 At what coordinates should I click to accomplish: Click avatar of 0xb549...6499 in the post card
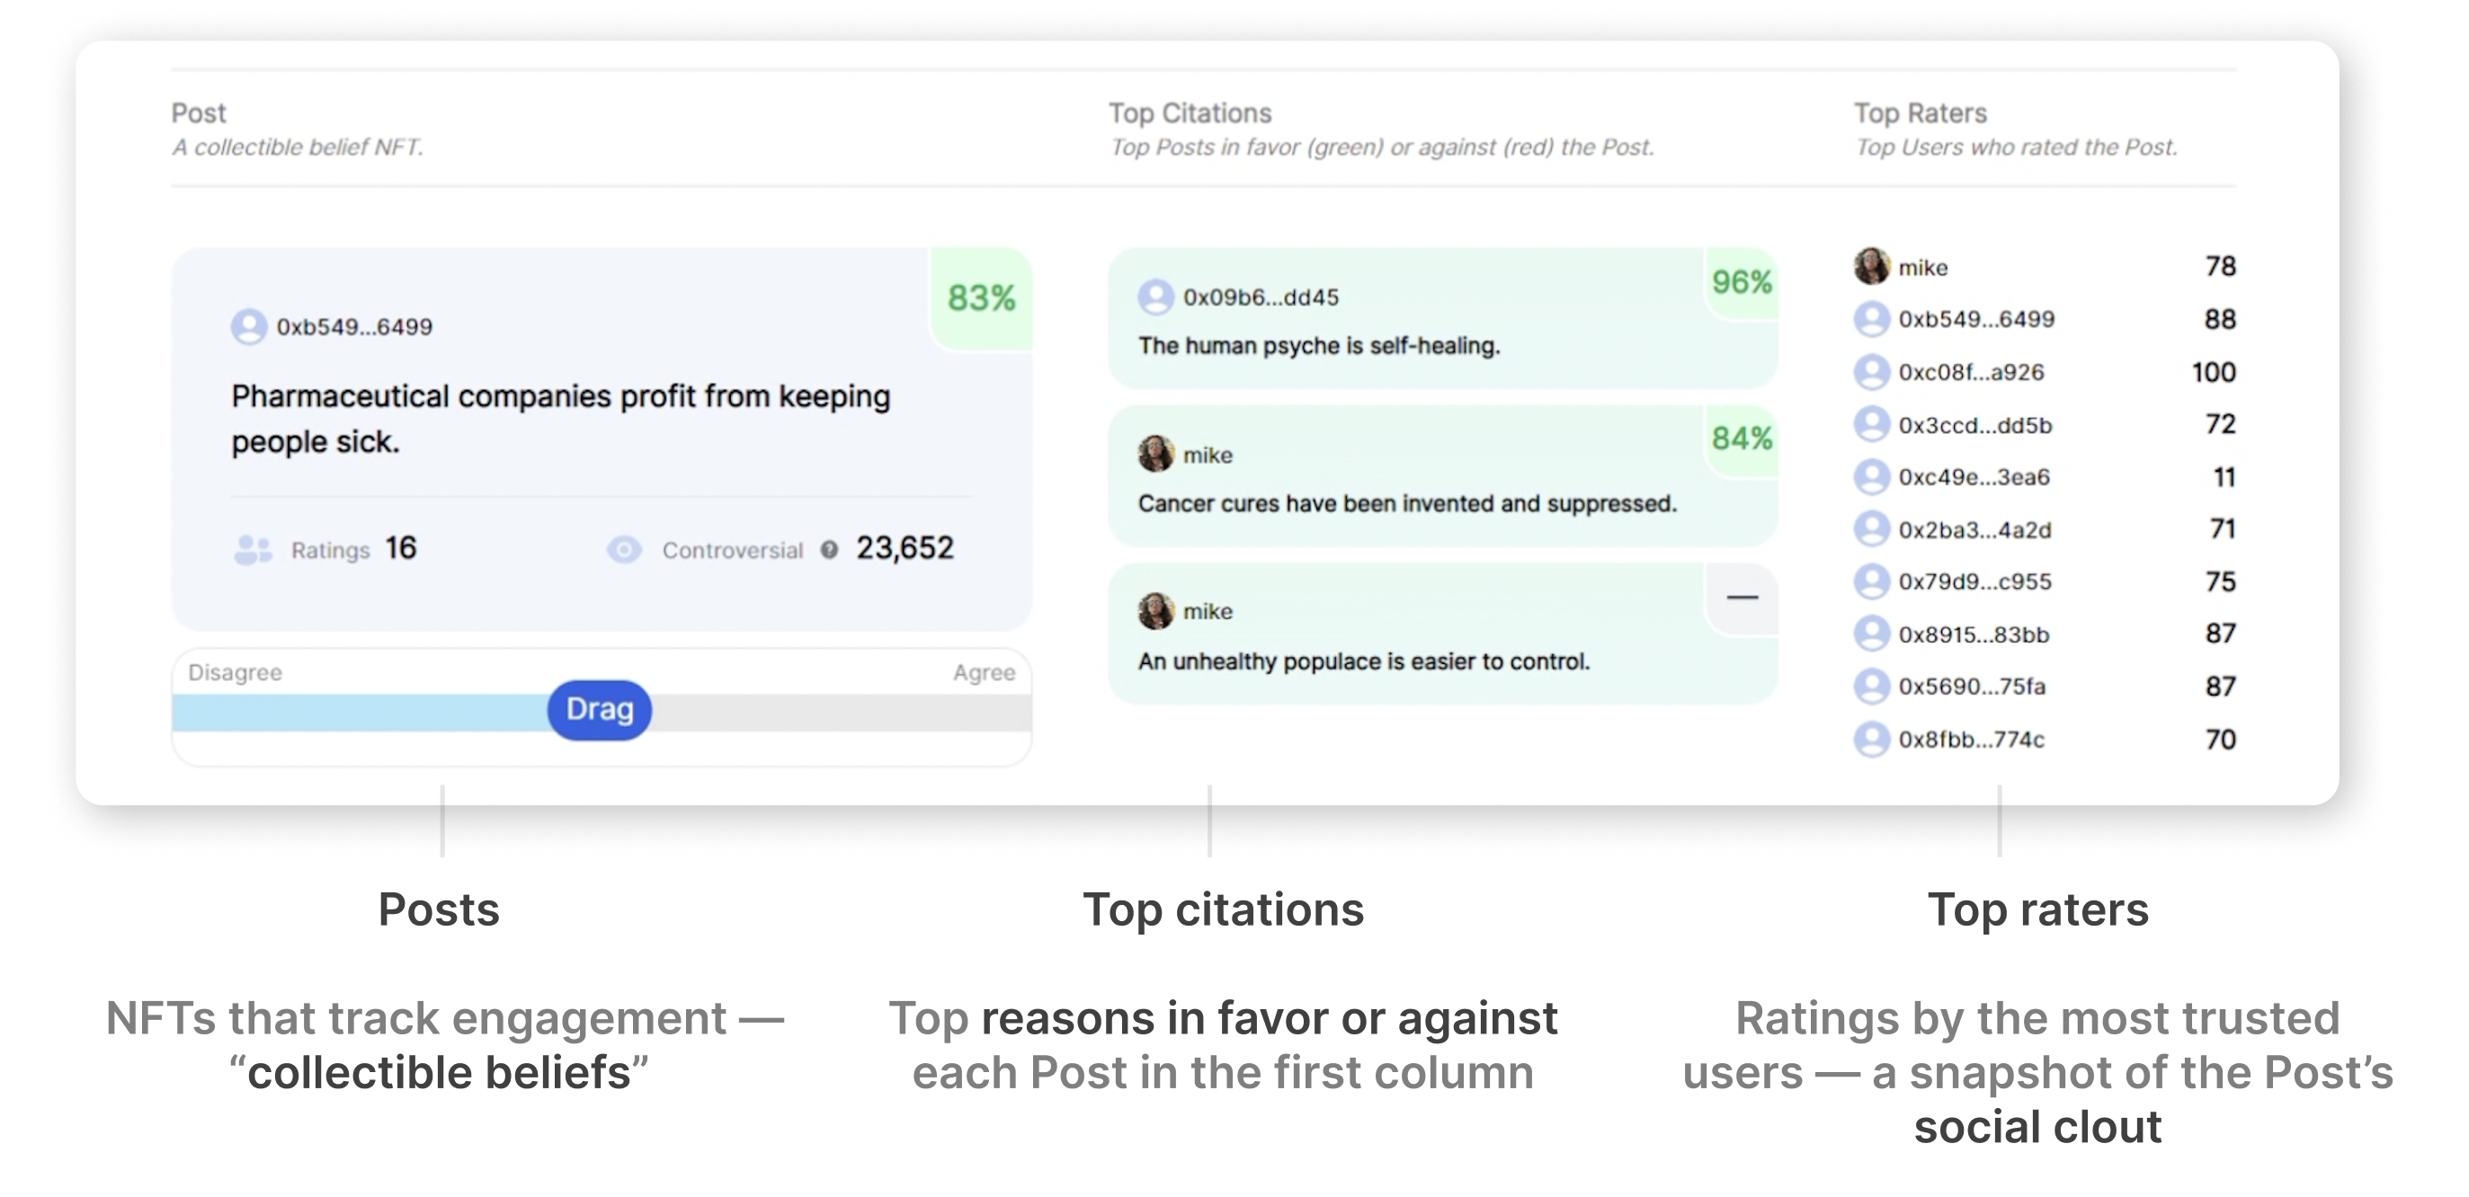[x=249, y=326]
